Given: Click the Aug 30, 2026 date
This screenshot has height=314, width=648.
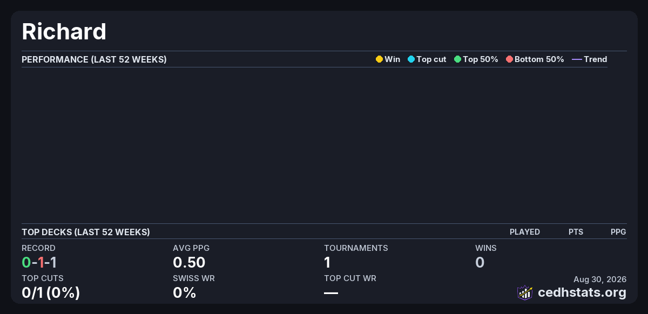Looking at the screenshot, I should [x=600, y=279].
